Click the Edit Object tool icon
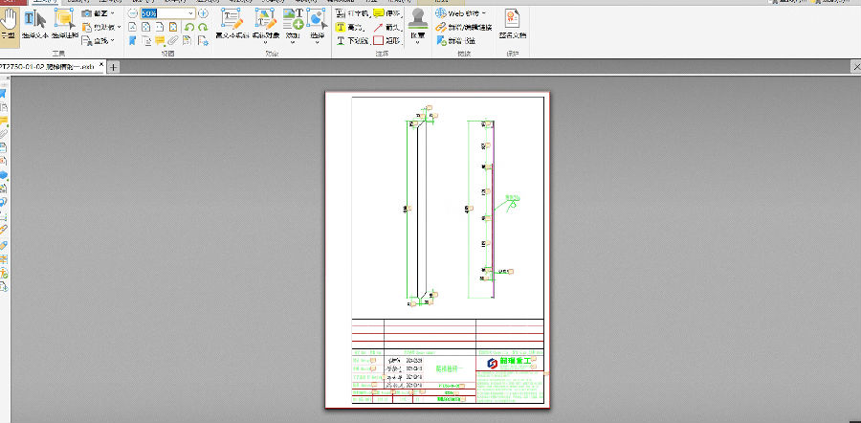 pos(266,19)
